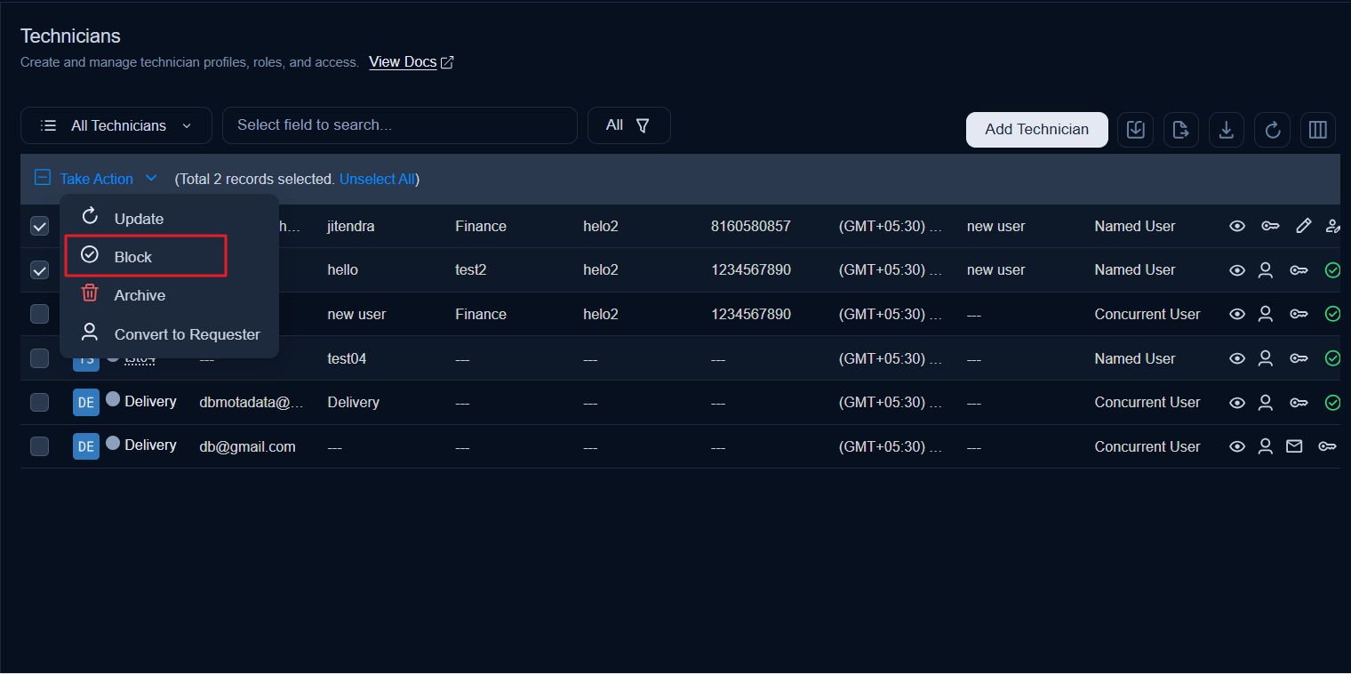This screenshot has width=1351, height=674.
Task: Click user icon in dbmotadata Delivery row
Action: click(1266, 403)
